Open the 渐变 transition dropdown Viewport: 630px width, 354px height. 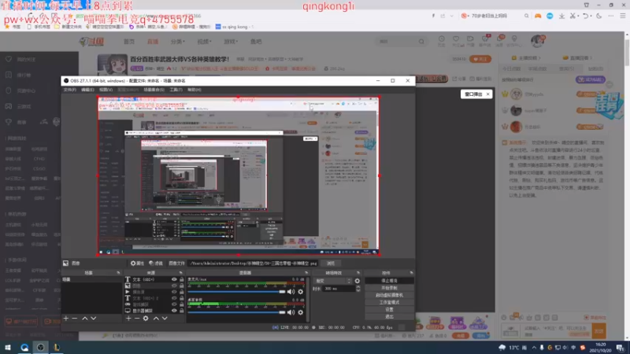[x=333, y=281]
